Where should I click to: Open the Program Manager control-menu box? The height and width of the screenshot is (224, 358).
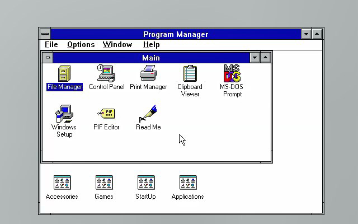pyautogui.click(x=45, y=34)
